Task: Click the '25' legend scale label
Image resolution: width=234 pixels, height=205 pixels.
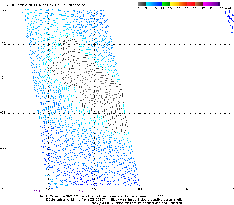Action: [x=179, y=9]
